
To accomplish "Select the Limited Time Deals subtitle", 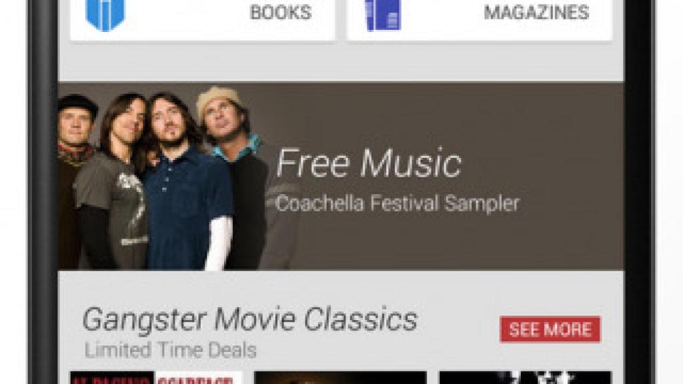I will (x=170, y=350).
